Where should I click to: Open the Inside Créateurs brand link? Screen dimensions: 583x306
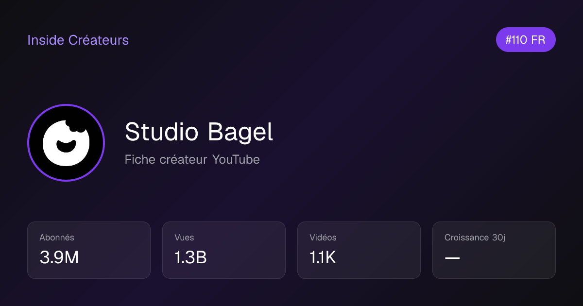(x=78, y=40)
